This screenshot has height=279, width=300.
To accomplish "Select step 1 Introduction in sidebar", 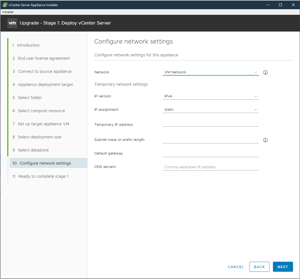I will [x=28, y=45].
